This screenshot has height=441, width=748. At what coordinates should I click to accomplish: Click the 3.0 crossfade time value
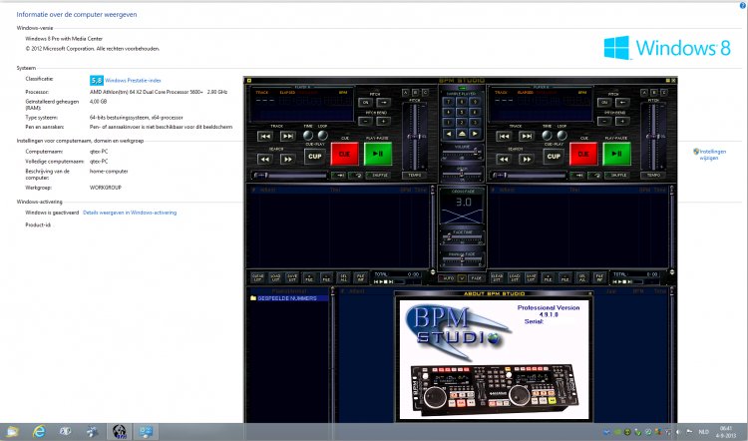click(462, 202)
